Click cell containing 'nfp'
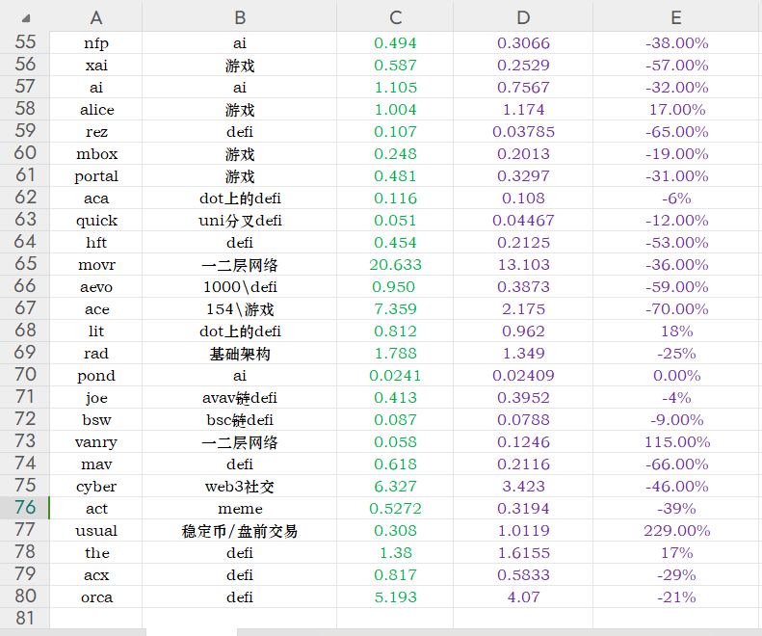The image size is (762, 636). [95, 42]
